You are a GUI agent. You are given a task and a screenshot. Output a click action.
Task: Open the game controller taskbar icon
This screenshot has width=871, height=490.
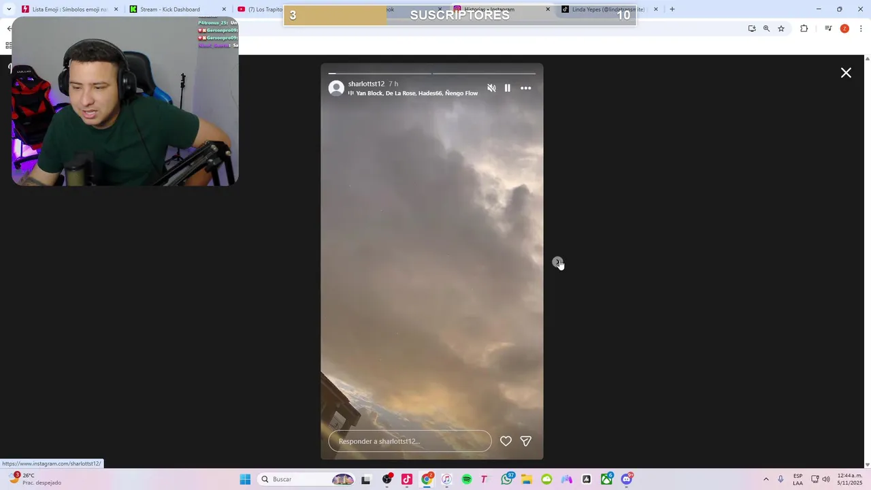(566, 479)
